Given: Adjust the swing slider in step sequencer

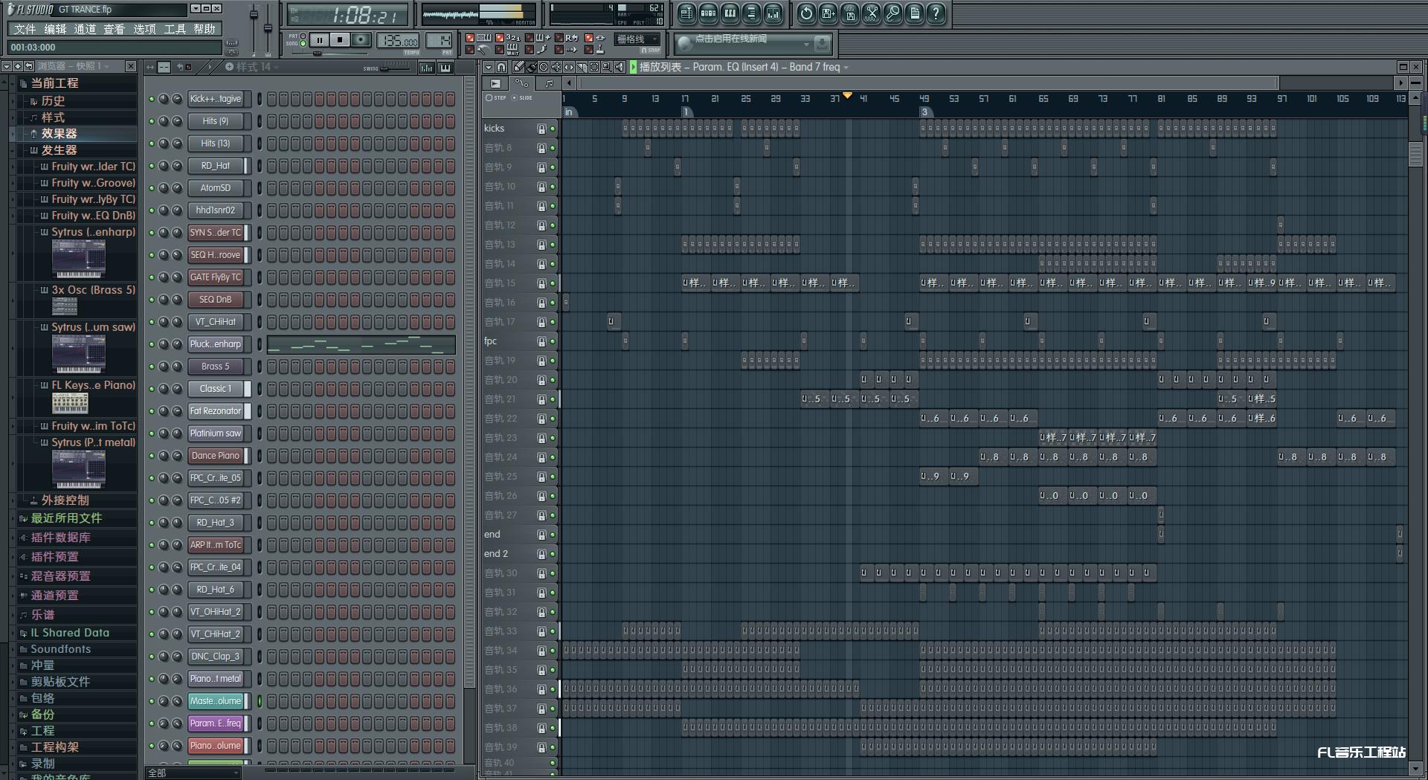Looking at the screenshot, I should tap(394, 68).
